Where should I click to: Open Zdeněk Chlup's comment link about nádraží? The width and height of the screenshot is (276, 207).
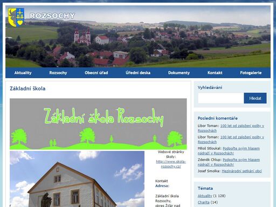coord(229,162)
